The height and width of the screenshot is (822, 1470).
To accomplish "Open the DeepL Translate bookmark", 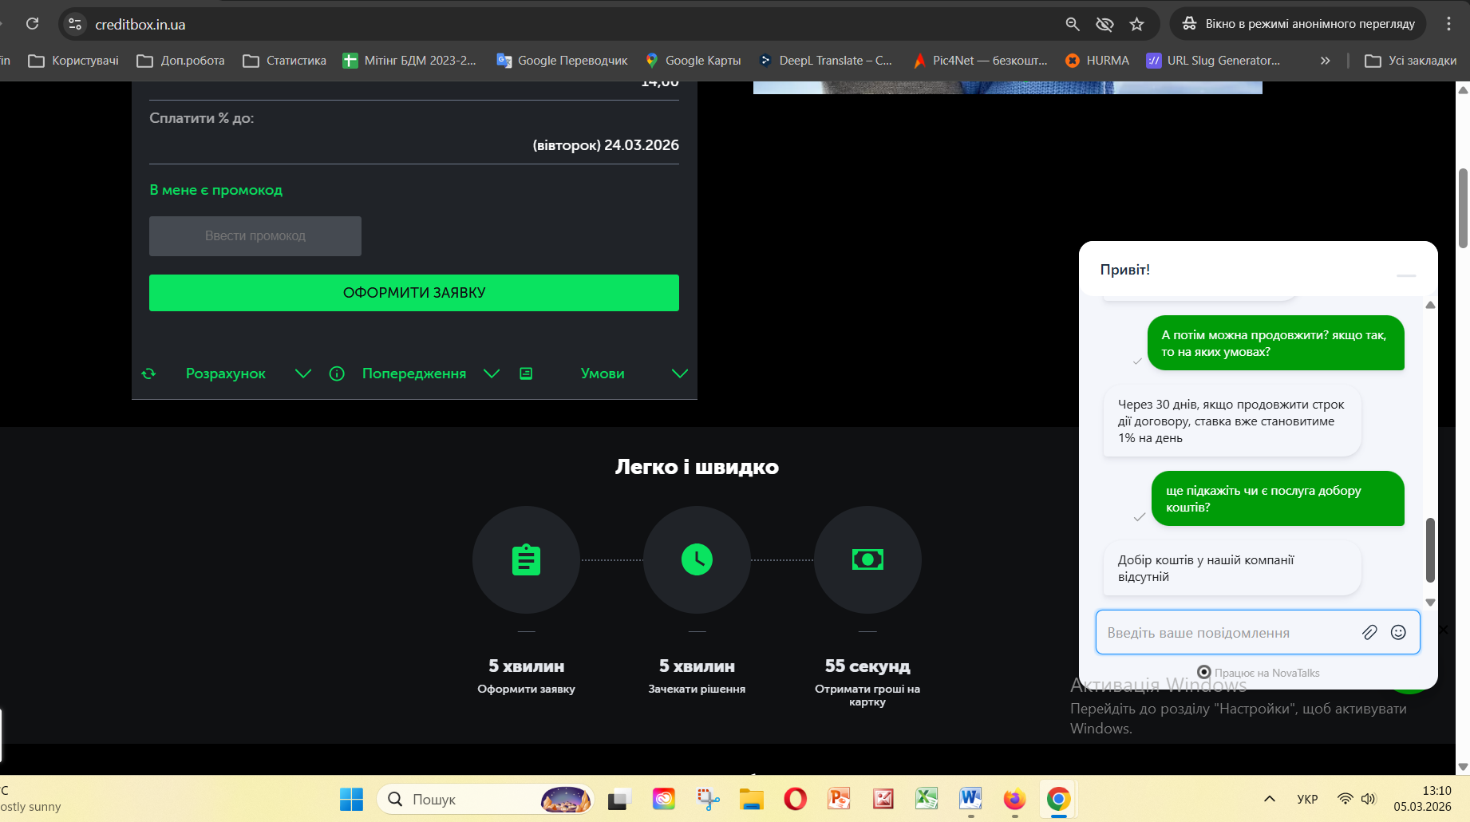I will pos(825,61).
